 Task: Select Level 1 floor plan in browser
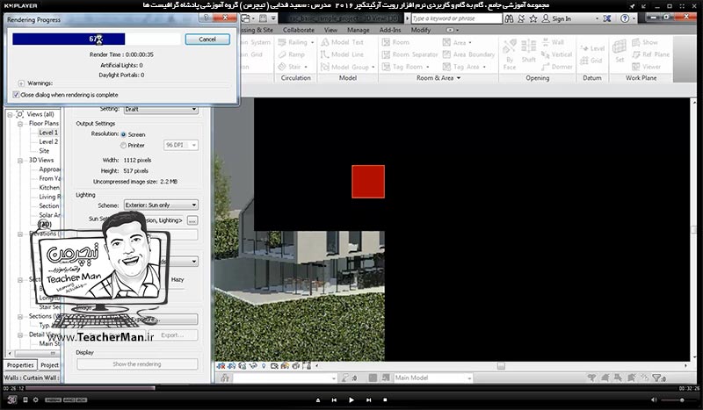48,133
